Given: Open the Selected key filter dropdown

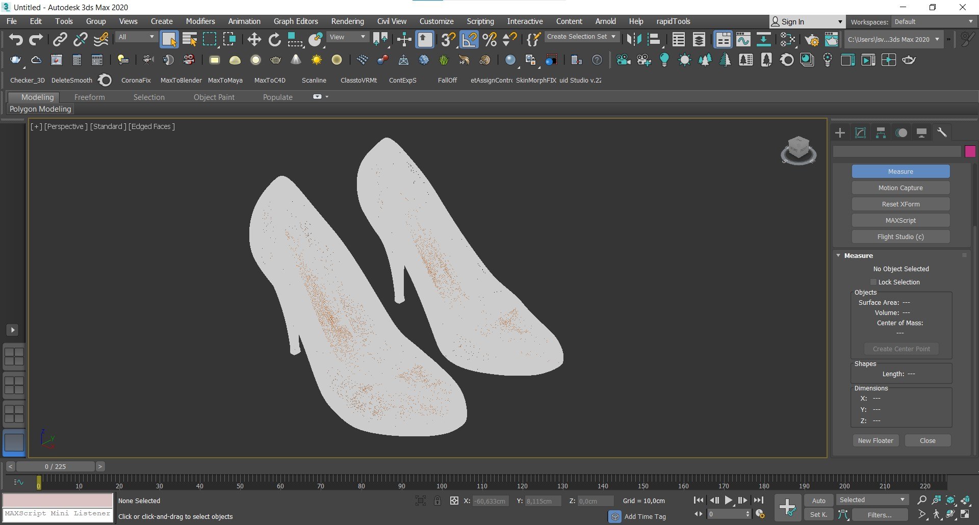Looking at the screenshot, I should click(x=872, y=500).
